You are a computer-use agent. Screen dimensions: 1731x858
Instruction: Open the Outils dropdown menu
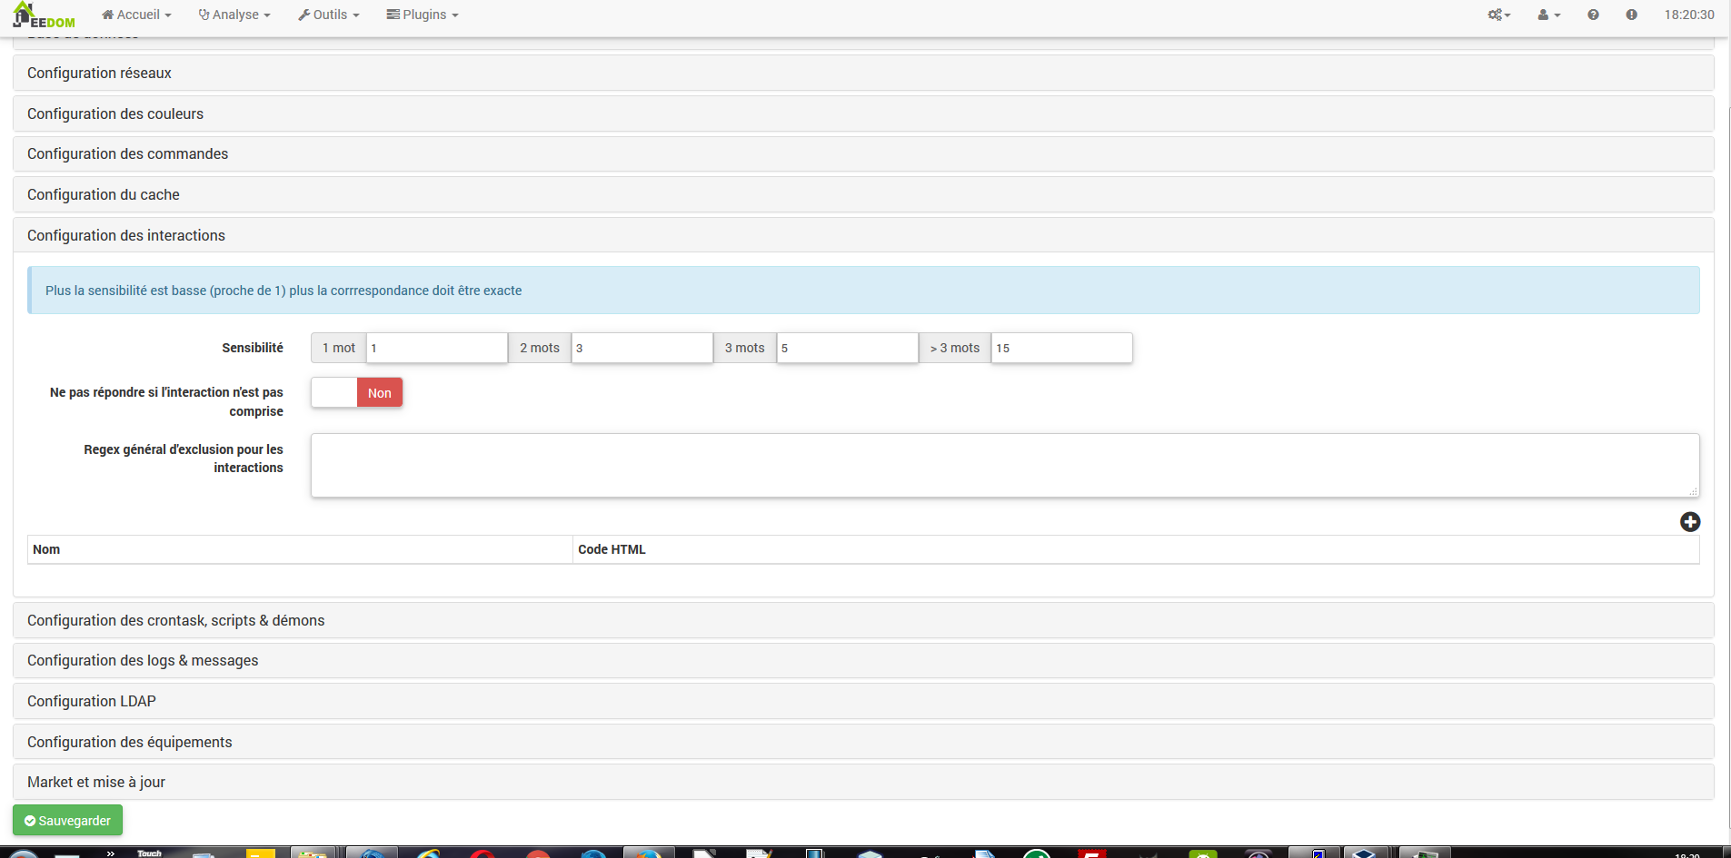pos(329,15)
